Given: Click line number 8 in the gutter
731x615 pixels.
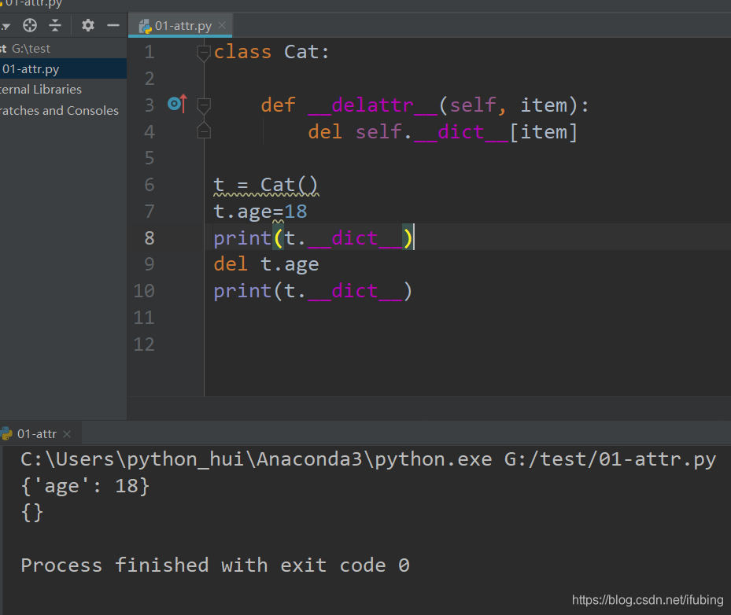Looking at the screenshot, I should 150,238.
